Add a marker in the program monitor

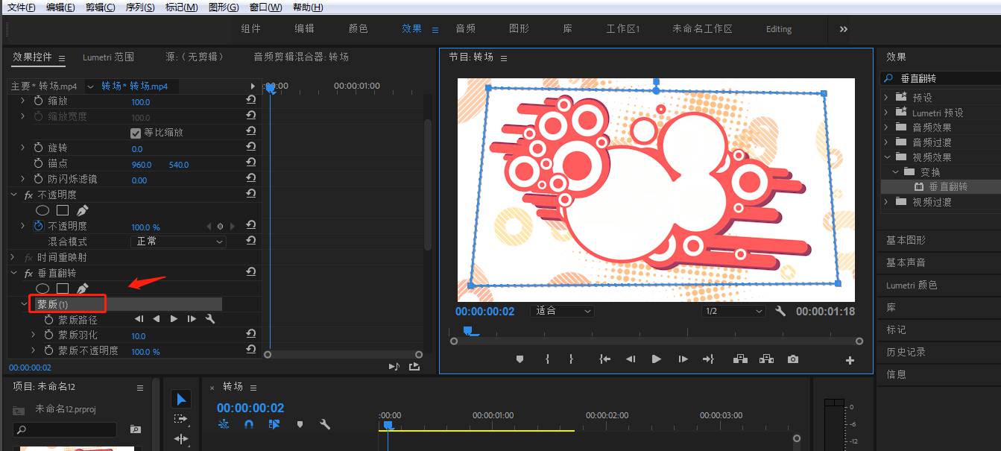click(520, 359)
